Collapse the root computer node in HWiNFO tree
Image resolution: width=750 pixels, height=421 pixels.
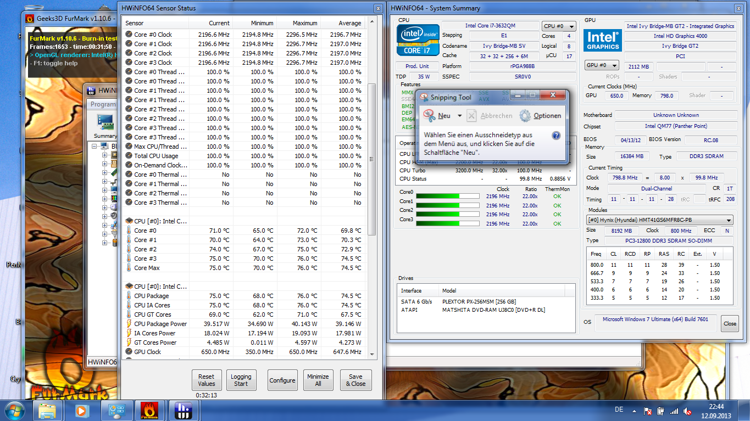pyautogui.click(x=96, y=147)
